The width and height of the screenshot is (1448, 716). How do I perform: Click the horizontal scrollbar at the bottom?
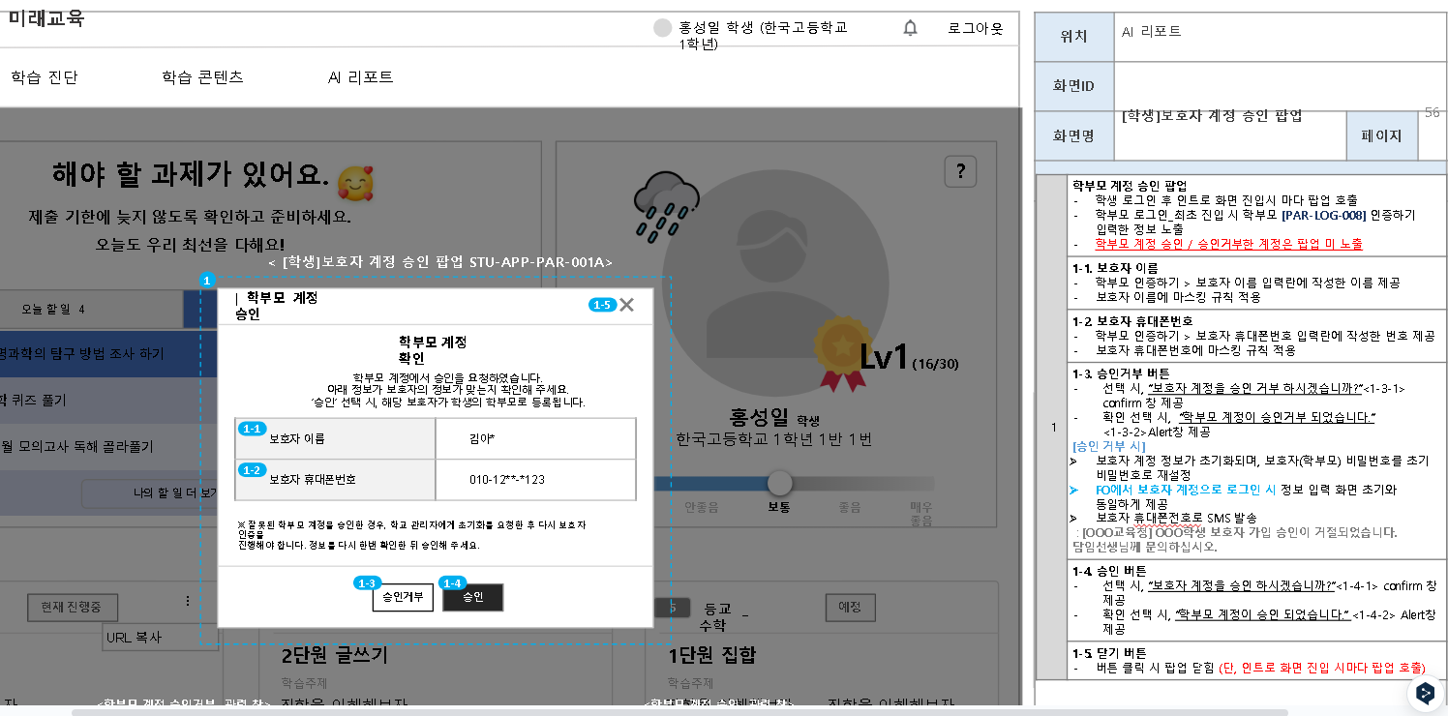(x=678, y=712)
